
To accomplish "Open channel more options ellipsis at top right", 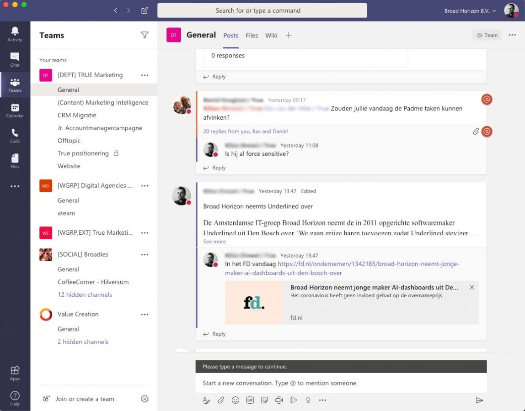I will click(x=512, y=35).
